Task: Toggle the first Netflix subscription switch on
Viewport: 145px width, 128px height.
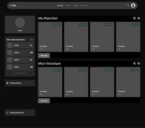Action: click(31, 45)
